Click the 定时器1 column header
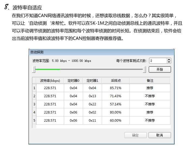 92,81
